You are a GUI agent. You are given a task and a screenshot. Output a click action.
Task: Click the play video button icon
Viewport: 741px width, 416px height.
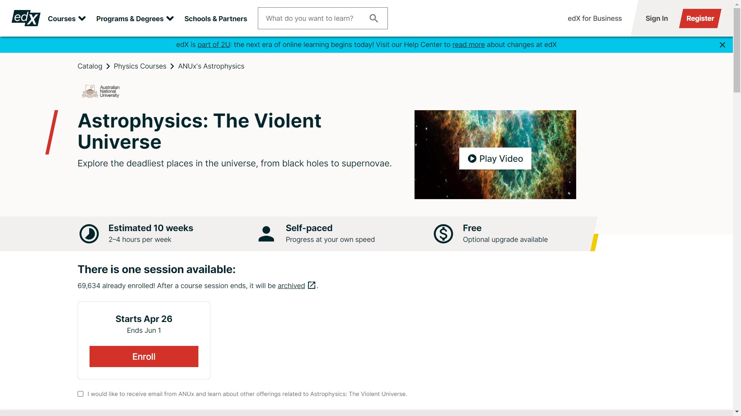(472, 158)
